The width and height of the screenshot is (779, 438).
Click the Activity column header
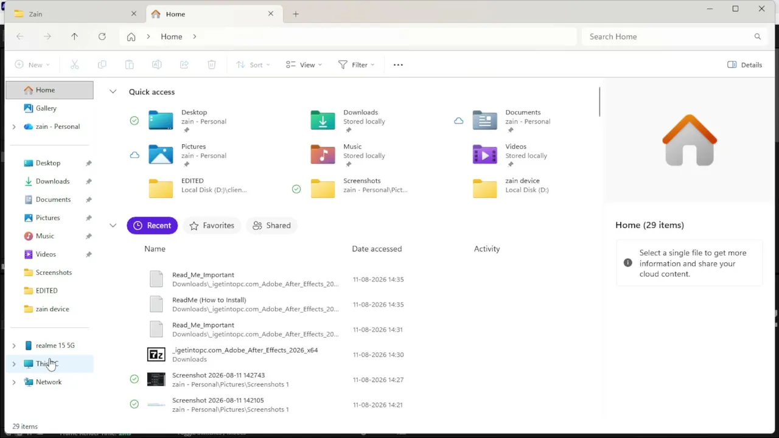point(487,249)
